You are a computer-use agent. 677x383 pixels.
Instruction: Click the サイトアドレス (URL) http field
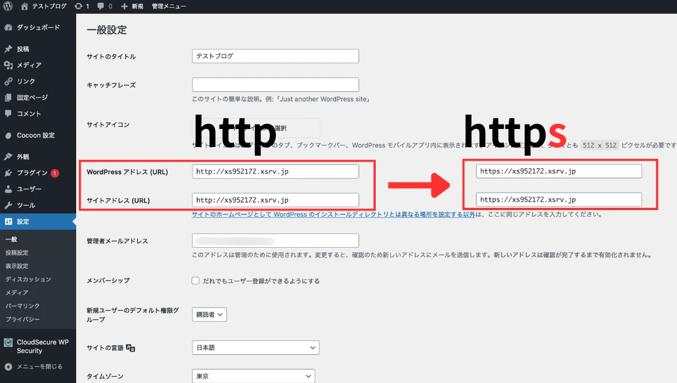[x=275, y=200]
